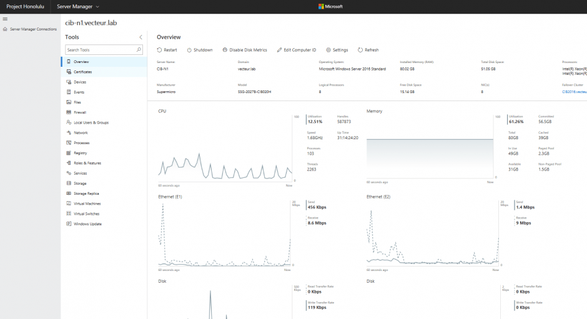587x319 pixels.
Task: Click the Shutdown power icon
Action: tap(189, 50)
